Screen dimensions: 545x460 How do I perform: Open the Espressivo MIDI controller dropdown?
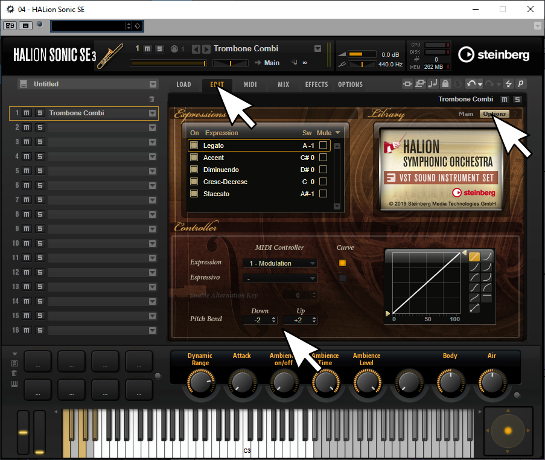280,278
